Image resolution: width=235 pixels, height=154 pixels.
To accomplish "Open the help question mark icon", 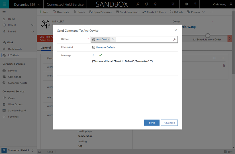I will [195, 4].
